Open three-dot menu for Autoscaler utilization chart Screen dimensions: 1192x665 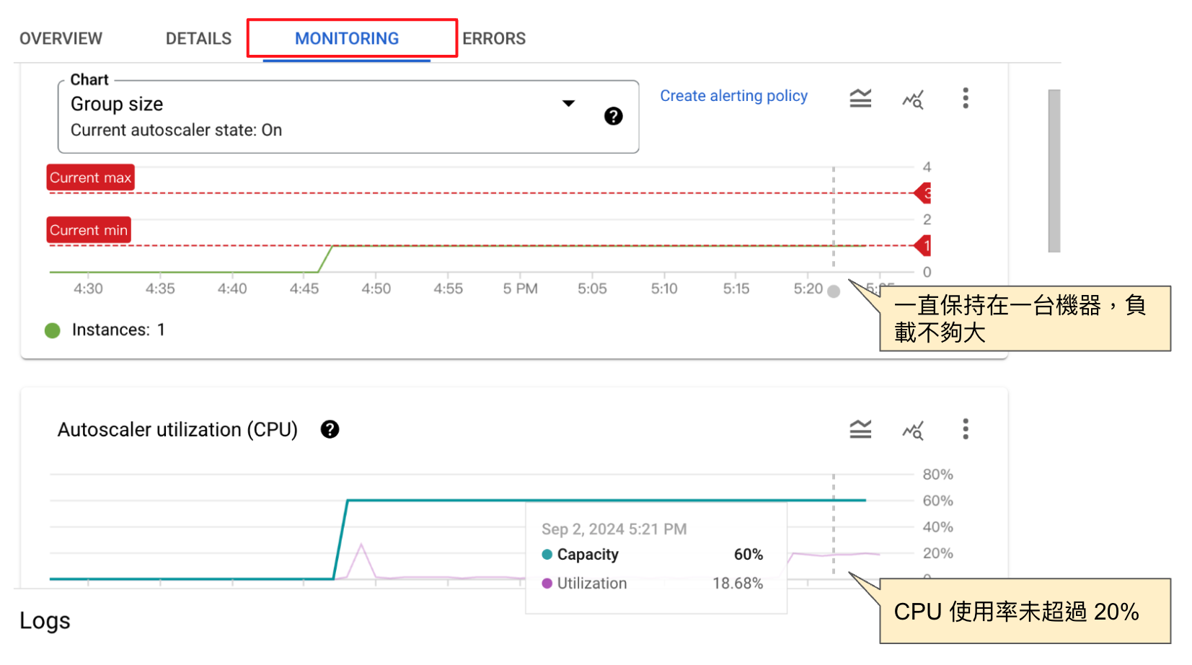pyautogui.click(x=966, y=429)
